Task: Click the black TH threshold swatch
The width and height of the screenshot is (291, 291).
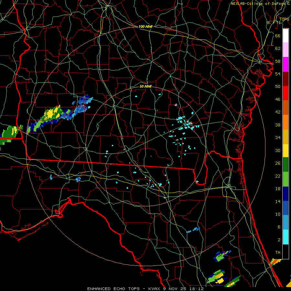Action: pyautogui.click(x=286, y=252)
